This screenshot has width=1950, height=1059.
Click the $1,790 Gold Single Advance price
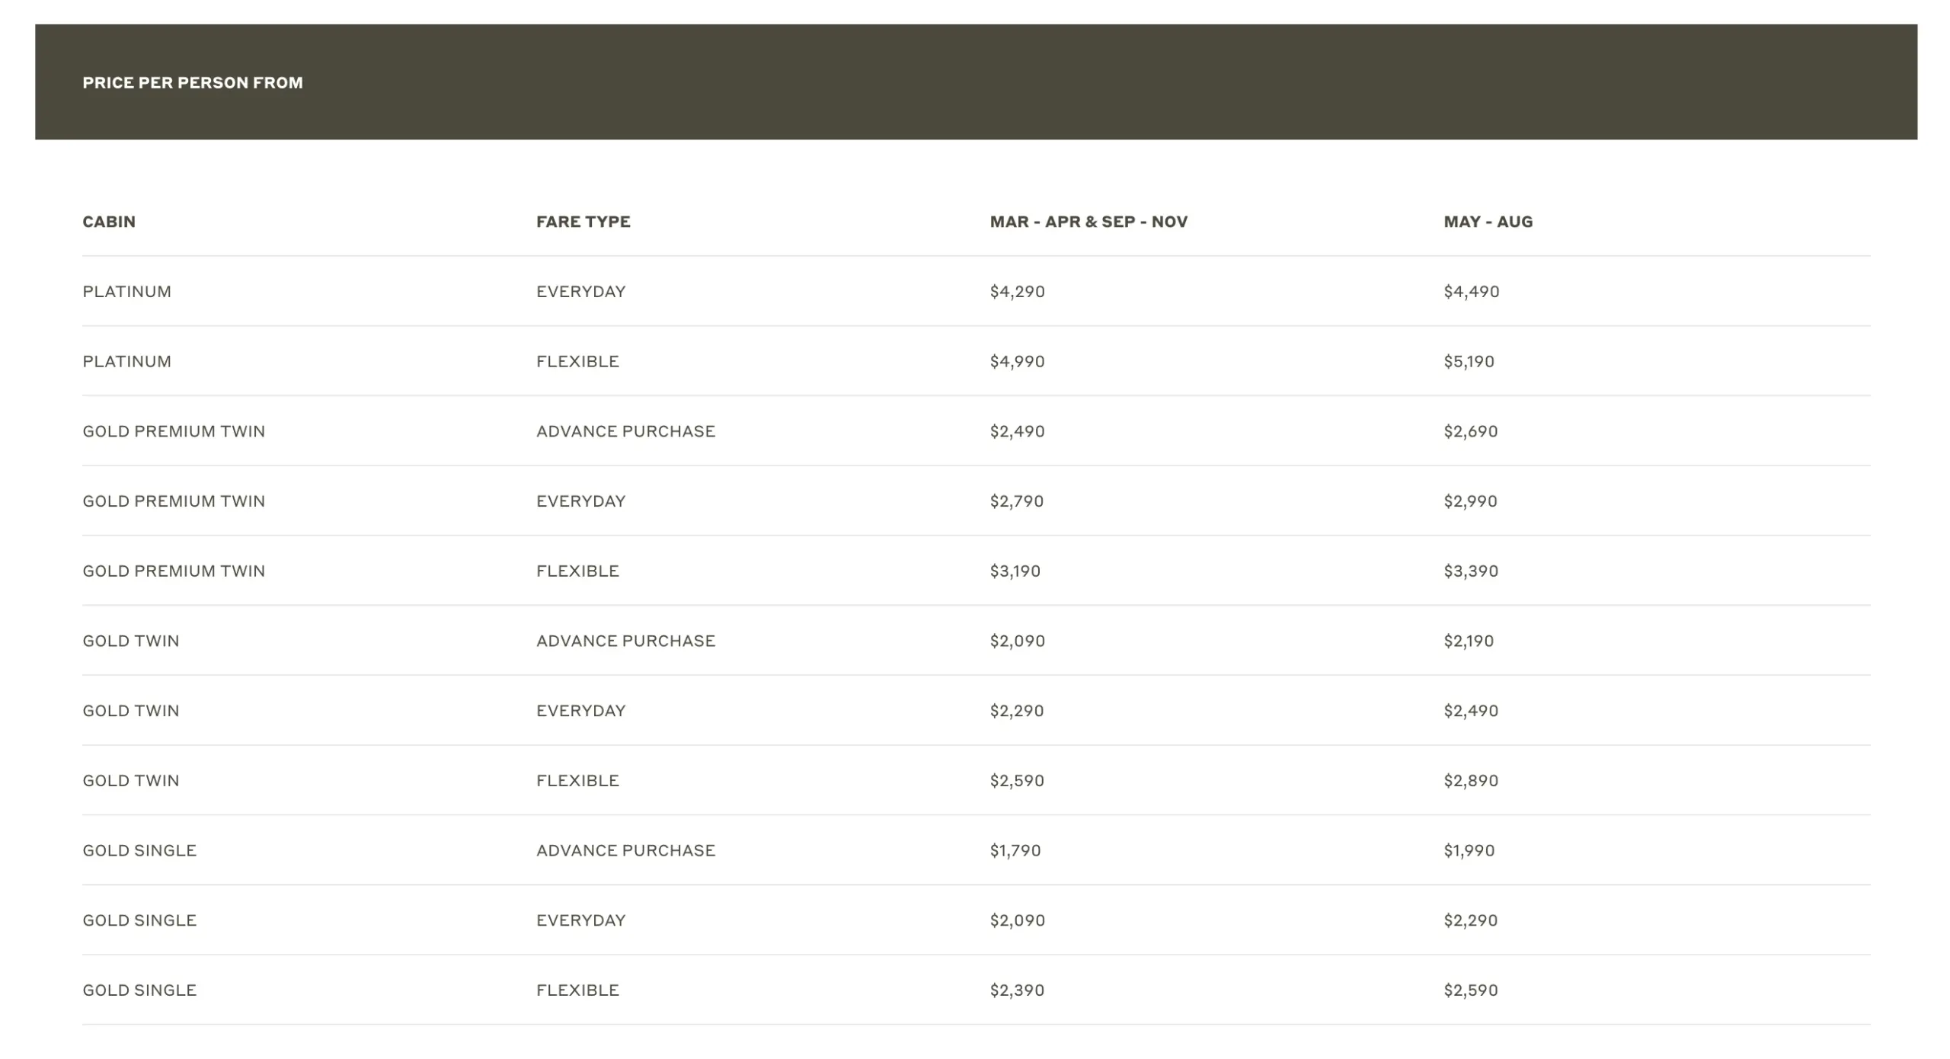[1015, 849]
